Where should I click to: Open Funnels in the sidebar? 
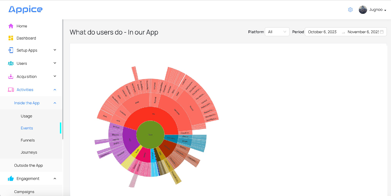[28, 140]
